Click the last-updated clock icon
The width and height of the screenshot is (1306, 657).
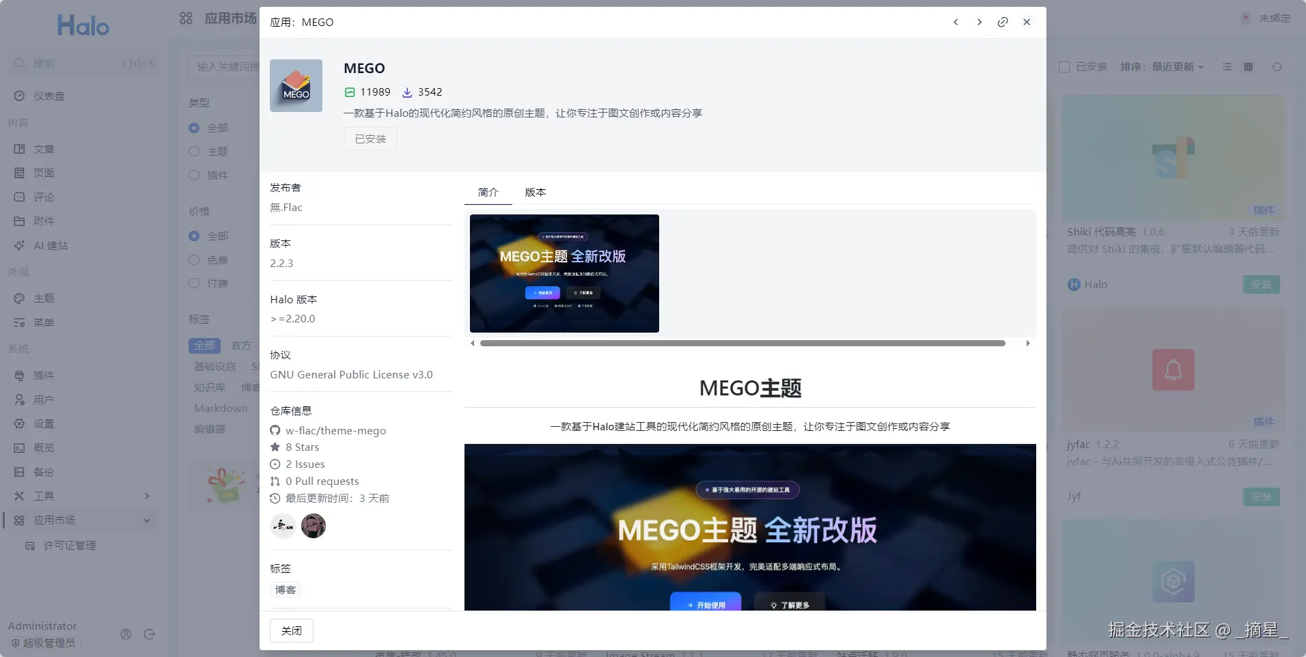click(x=275, y=498)
